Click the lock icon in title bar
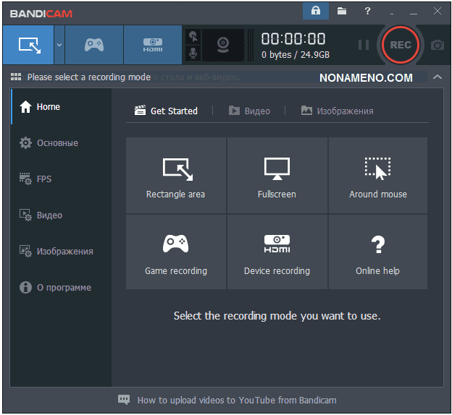The height and width of the screenshot is (415, 452). (x=315, y=12)
